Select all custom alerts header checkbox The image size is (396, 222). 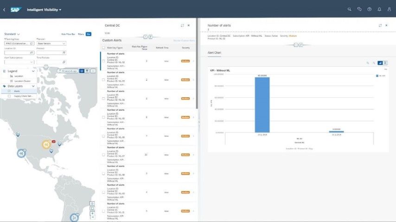(103, 48)
